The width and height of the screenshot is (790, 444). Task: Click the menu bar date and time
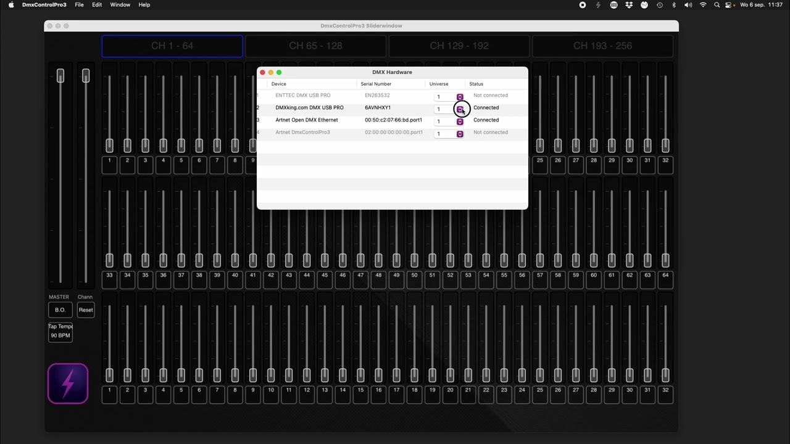tap(761, 5)
